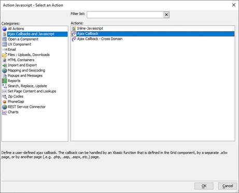Click the Ajax Callback action icon
Viewport: 239px width, 193px height.
(74, 34)
